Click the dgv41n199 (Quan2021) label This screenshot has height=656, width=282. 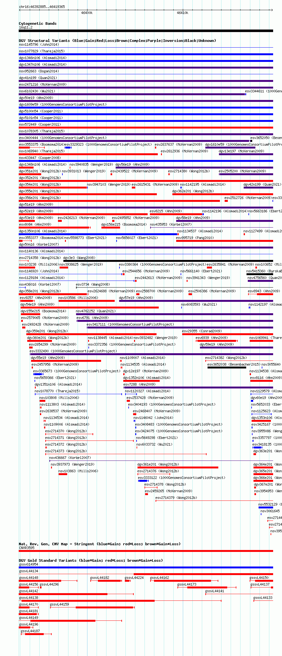(38, 78)
